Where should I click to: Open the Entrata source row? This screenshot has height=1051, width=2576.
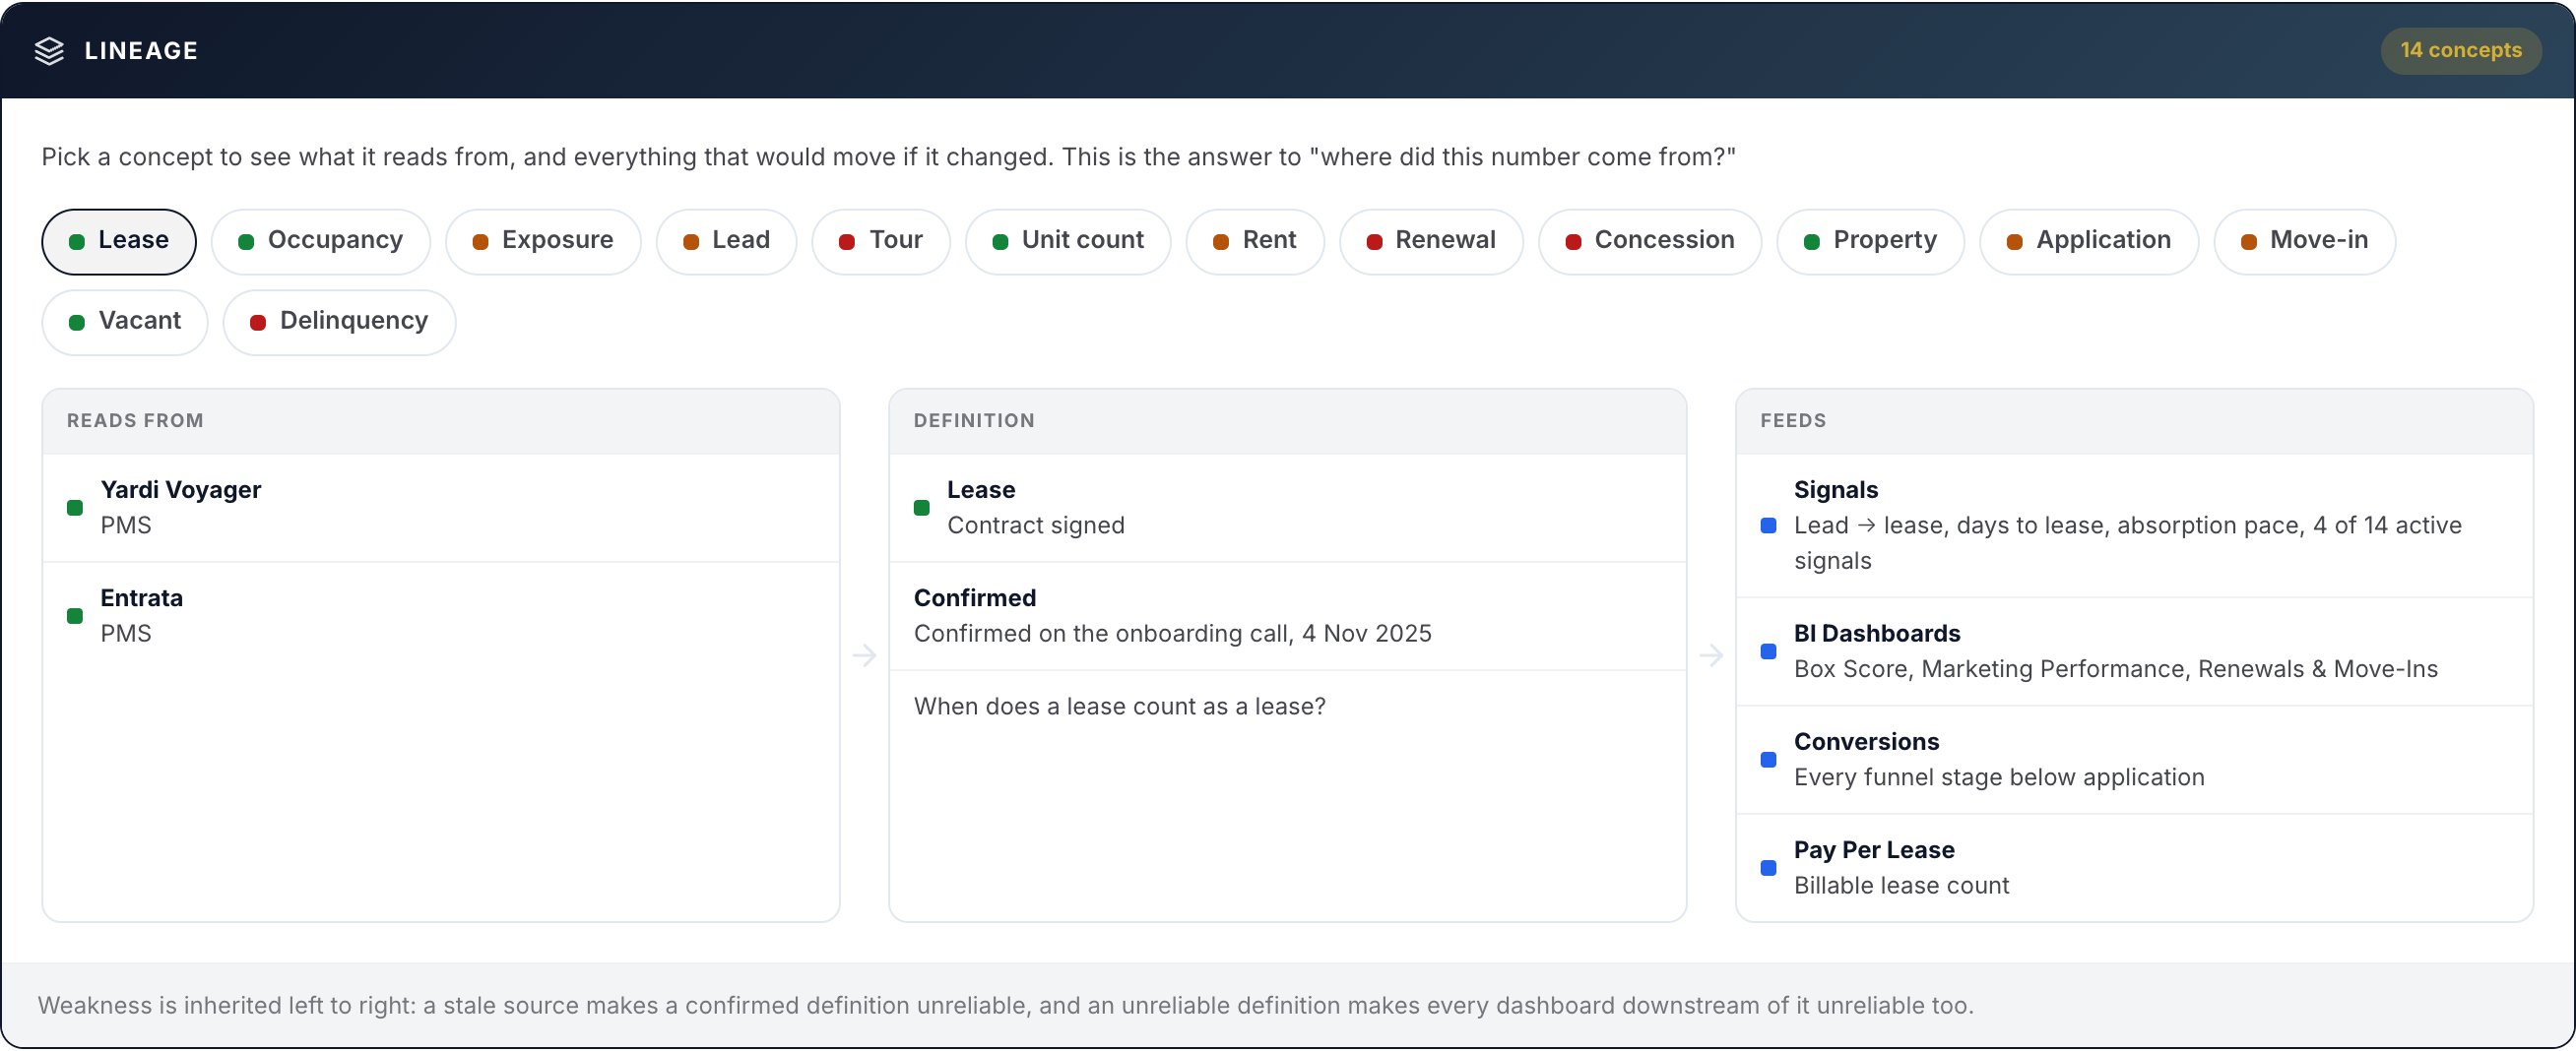coord(441,615)
